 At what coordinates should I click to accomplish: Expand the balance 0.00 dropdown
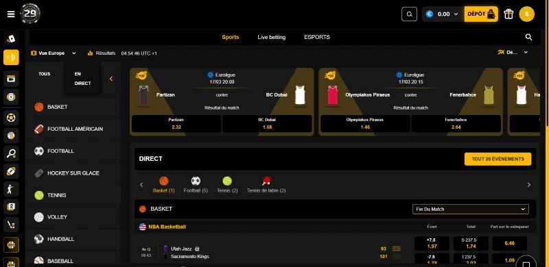tap(443, 14)
